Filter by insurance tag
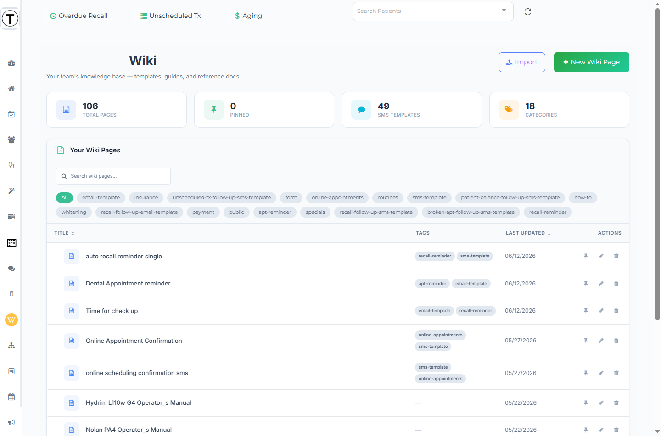Image resolution: width=661 pixels, height=436 pixels. click(146, 198)
